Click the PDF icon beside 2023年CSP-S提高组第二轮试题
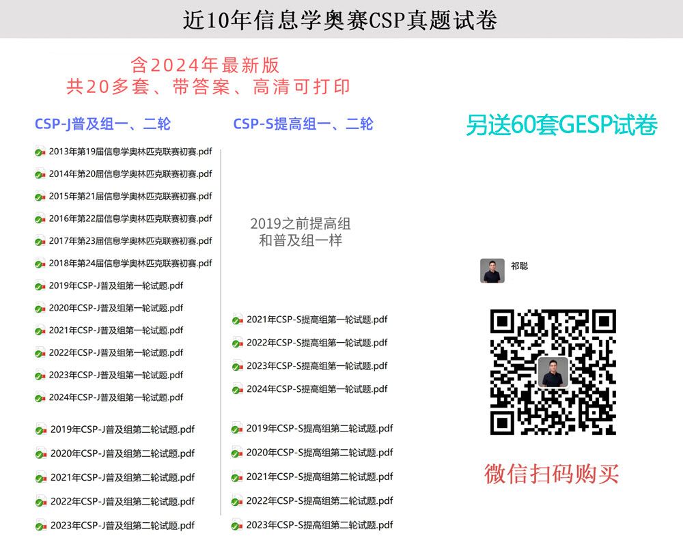Screen dimensions: 683x538 click(237, 525)
